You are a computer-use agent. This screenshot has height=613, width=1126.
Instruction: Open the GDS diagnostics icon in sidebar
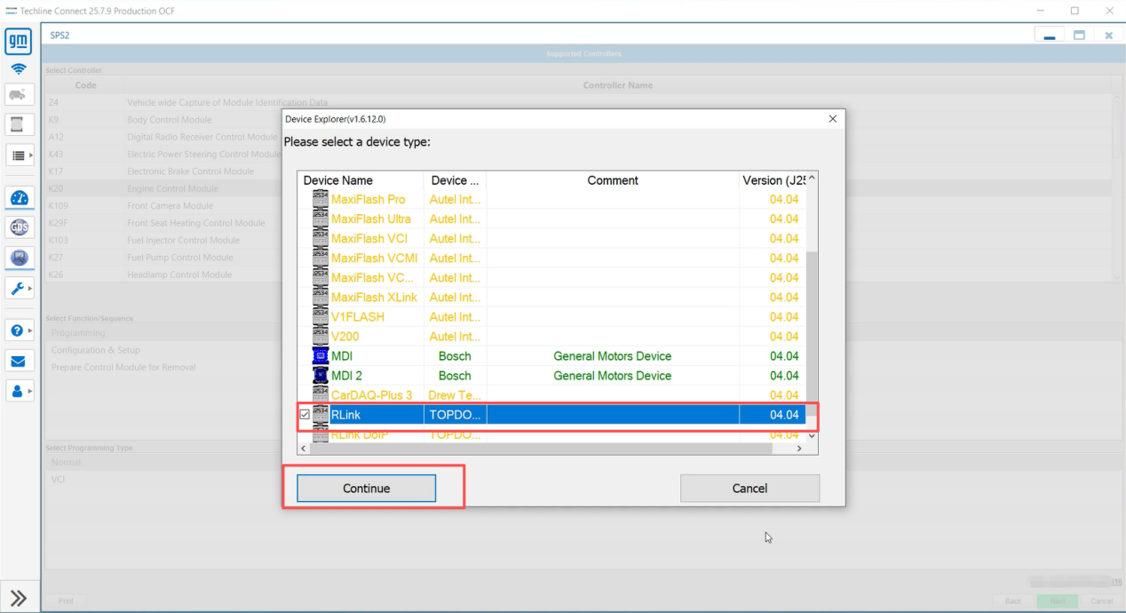19,227
